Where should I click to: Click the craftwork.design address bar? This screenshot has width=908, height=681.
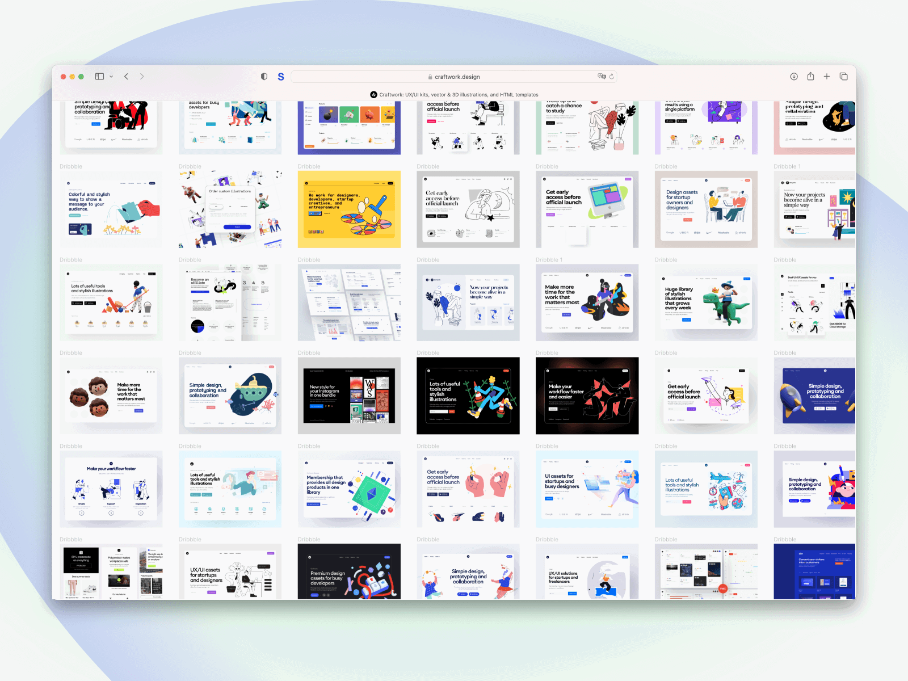point(454,77)
